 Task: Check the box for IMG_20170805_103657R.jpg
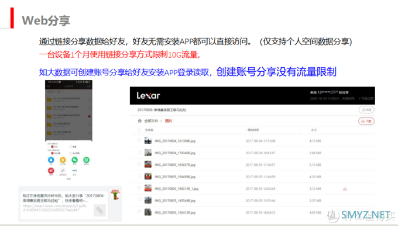click(139, 164)
